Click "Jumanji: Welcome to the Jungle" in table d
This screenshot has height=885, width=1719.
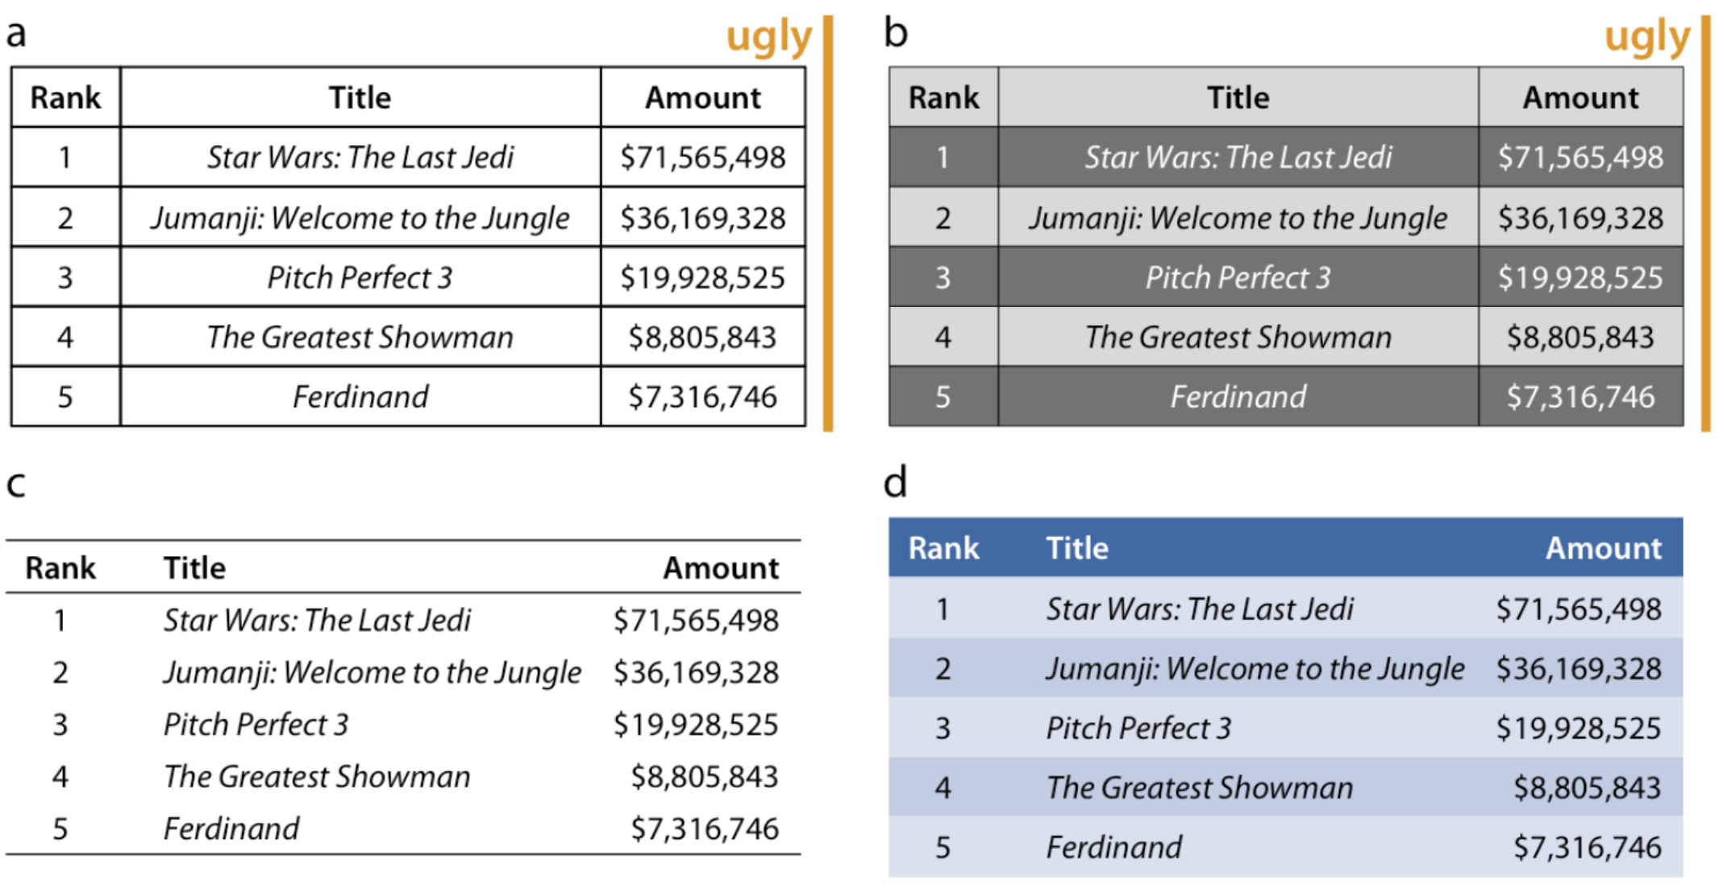1255,668
